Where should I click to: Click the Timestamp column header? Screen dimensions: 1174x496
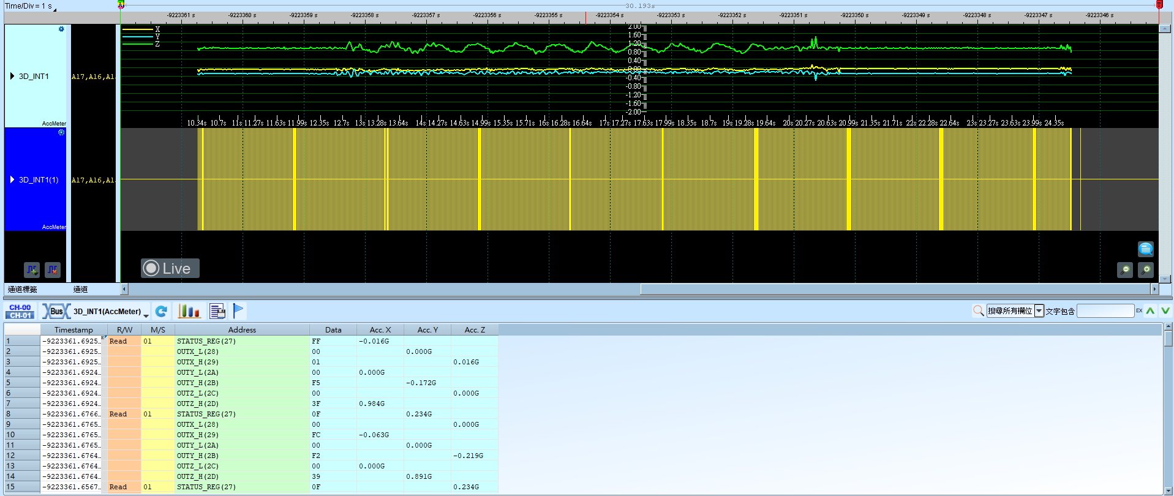74,330
